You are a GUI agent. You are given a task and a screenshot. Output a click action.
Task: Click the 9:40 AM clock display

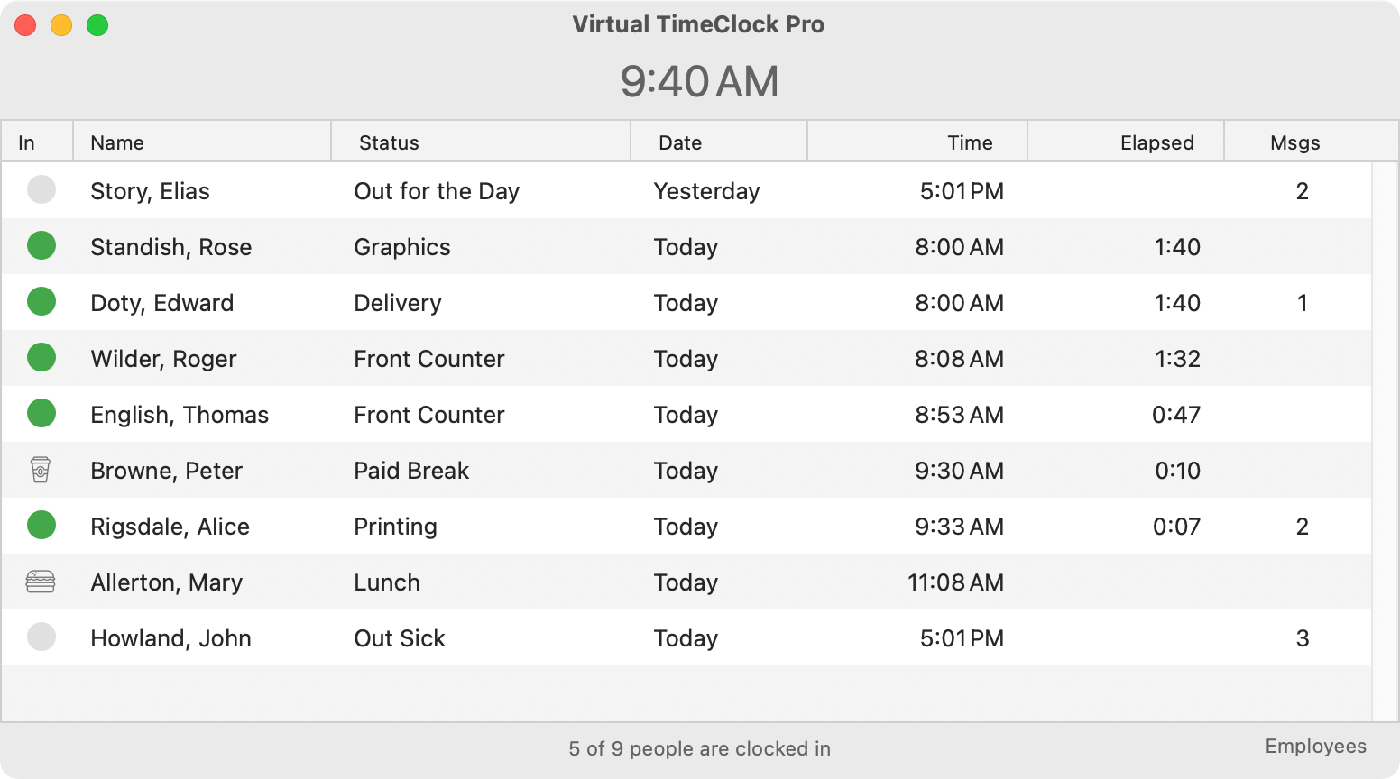[x=700, y=81]
